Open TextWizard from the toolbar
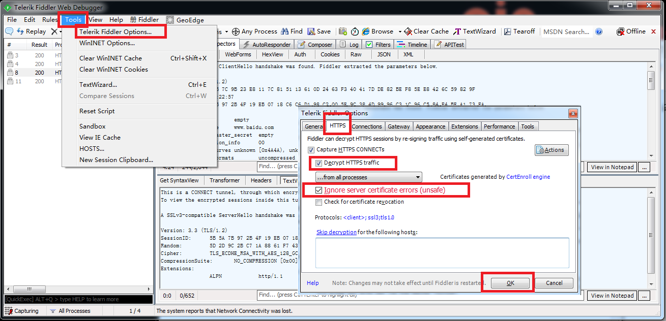Screen dimensions: 666x321 [x=475, y=31]
